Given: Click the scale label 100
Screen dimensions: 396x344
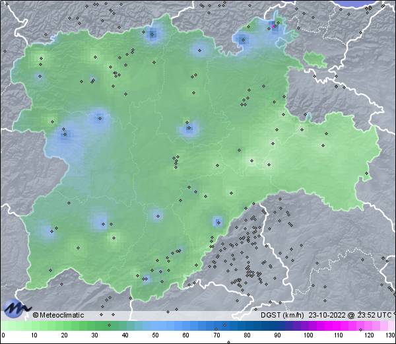Looking at the screenshot, I should [x=308, y=335].
